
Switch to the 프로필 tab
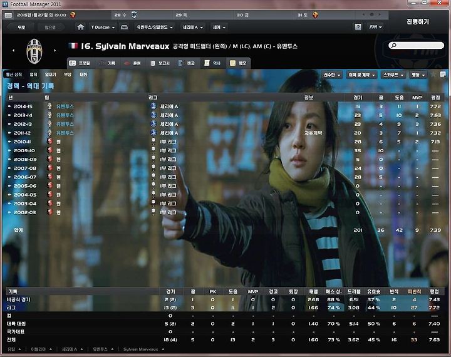(x=80, y=63)
